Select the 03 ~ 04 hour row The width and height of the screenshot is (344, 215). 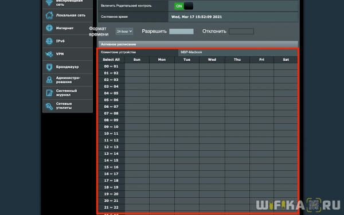[x=111, y=87]
